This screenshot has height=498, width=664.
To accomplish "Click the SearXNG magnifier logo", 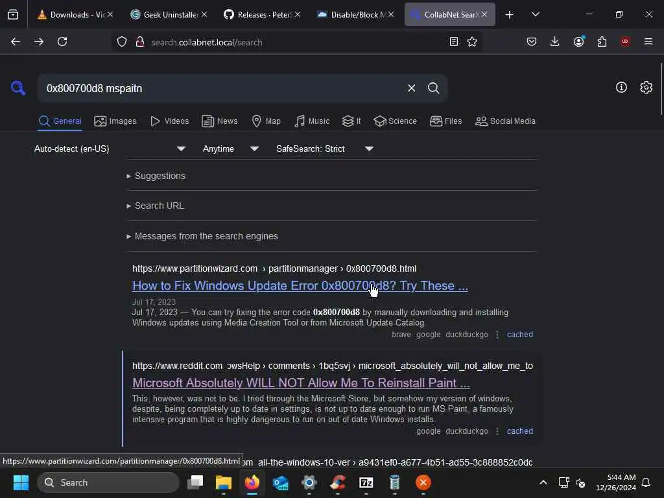I will 18,88.
